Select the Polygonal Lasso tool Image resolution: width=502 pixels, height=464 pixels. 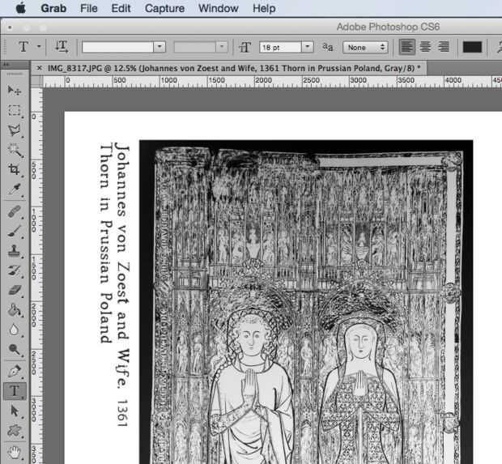coord(14,130)
